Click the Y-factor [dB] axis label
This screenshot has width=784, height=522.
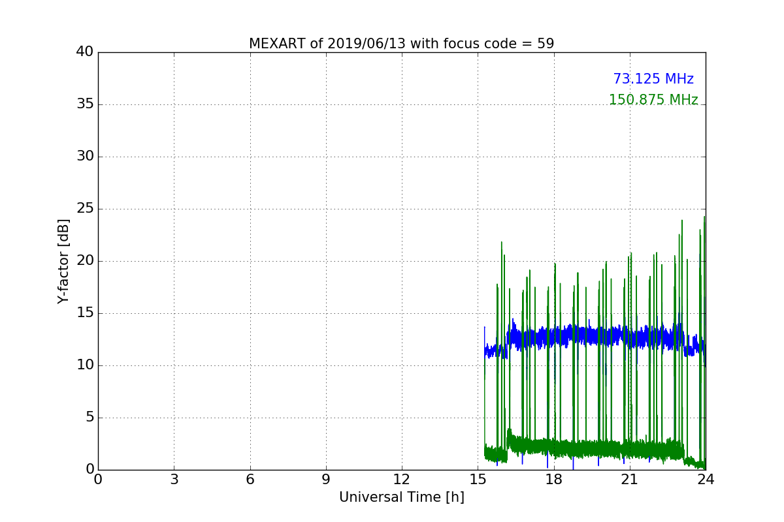tap(63, 261)
